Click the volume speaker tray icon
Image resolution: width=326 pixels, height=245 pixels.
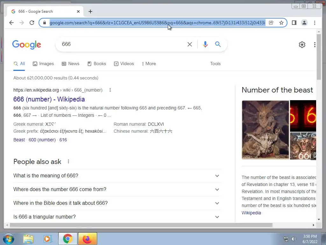294,239
